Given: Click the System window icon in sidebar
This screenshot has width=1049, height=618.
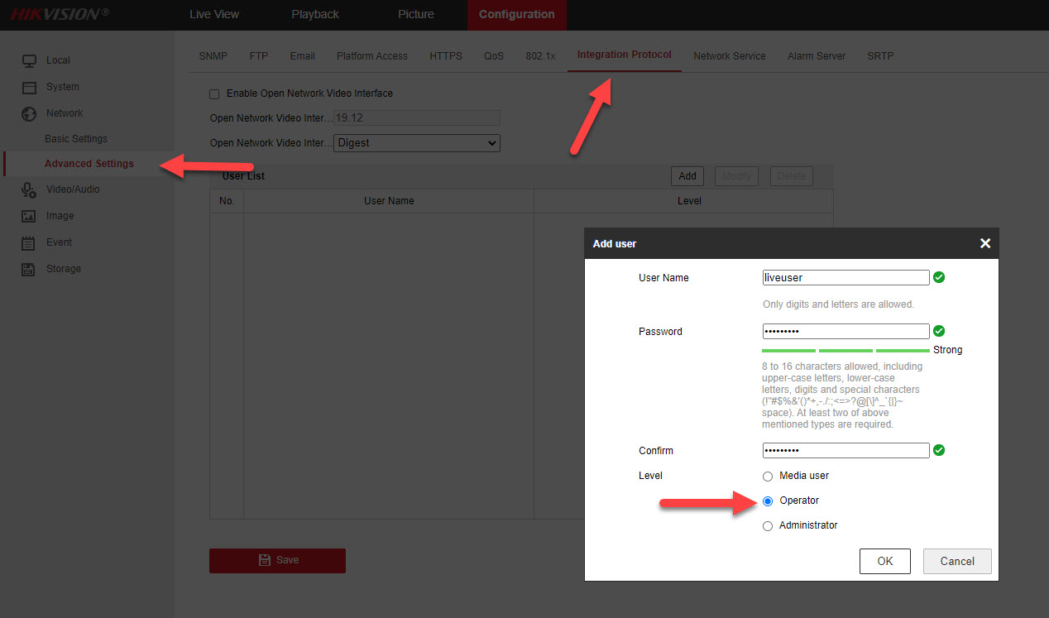Looking at the screenshot, I should click(x=29, y=87).
